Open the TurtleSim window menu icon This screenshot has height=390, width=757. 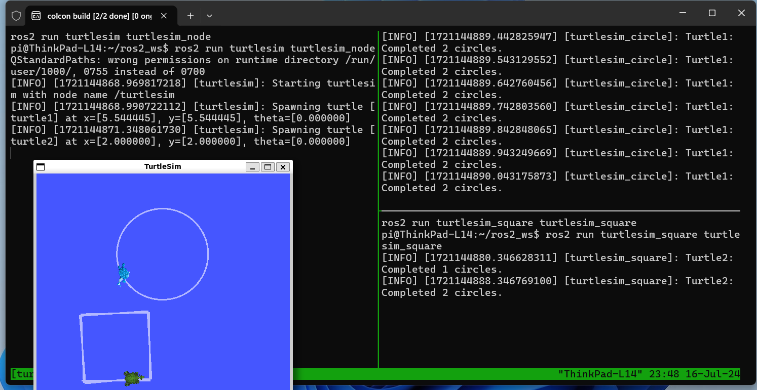[41, 167]
